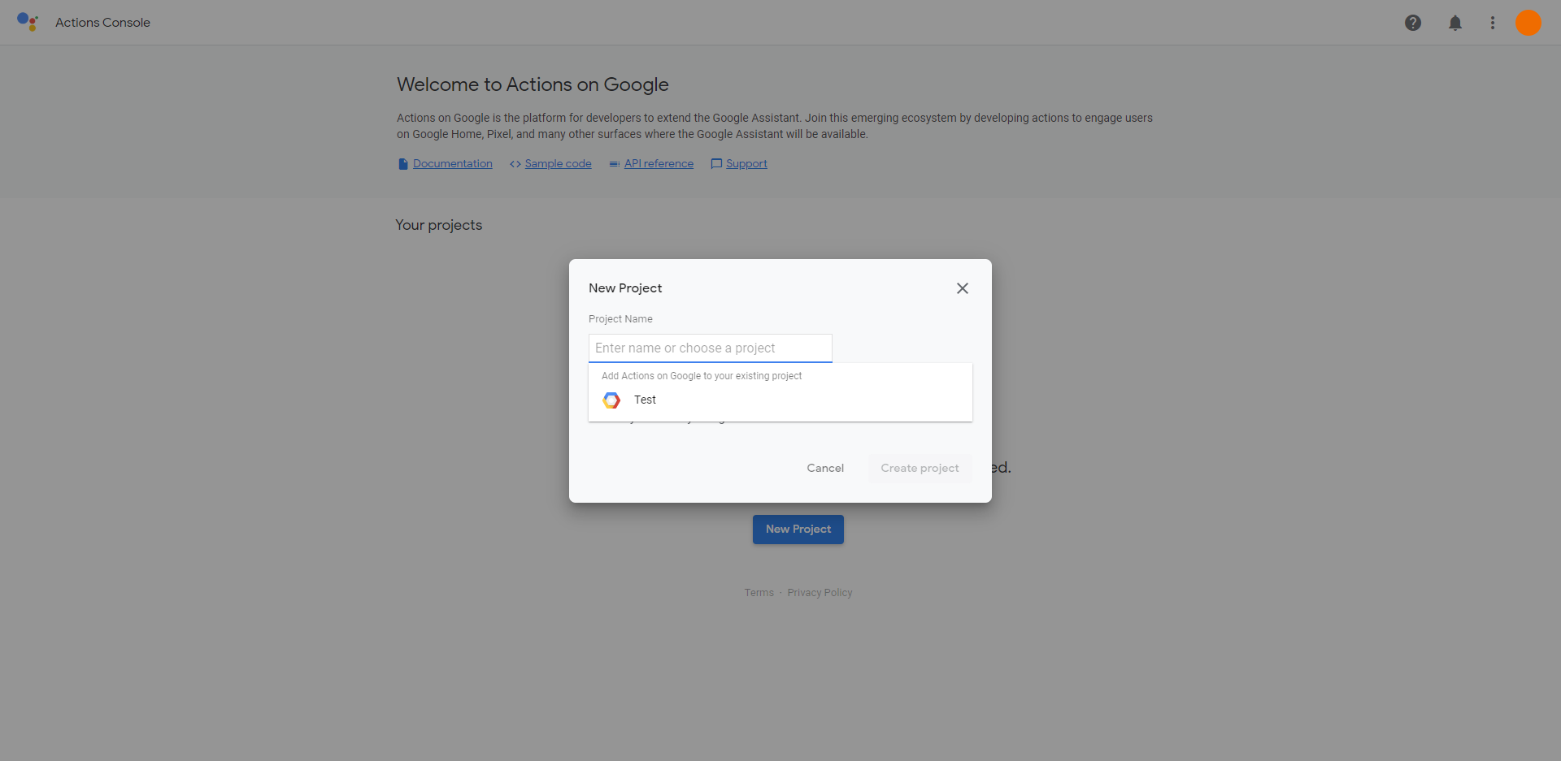Click the Documentation page icon
The width and height of the screenshot is (1561, 761).
point(403,164)
